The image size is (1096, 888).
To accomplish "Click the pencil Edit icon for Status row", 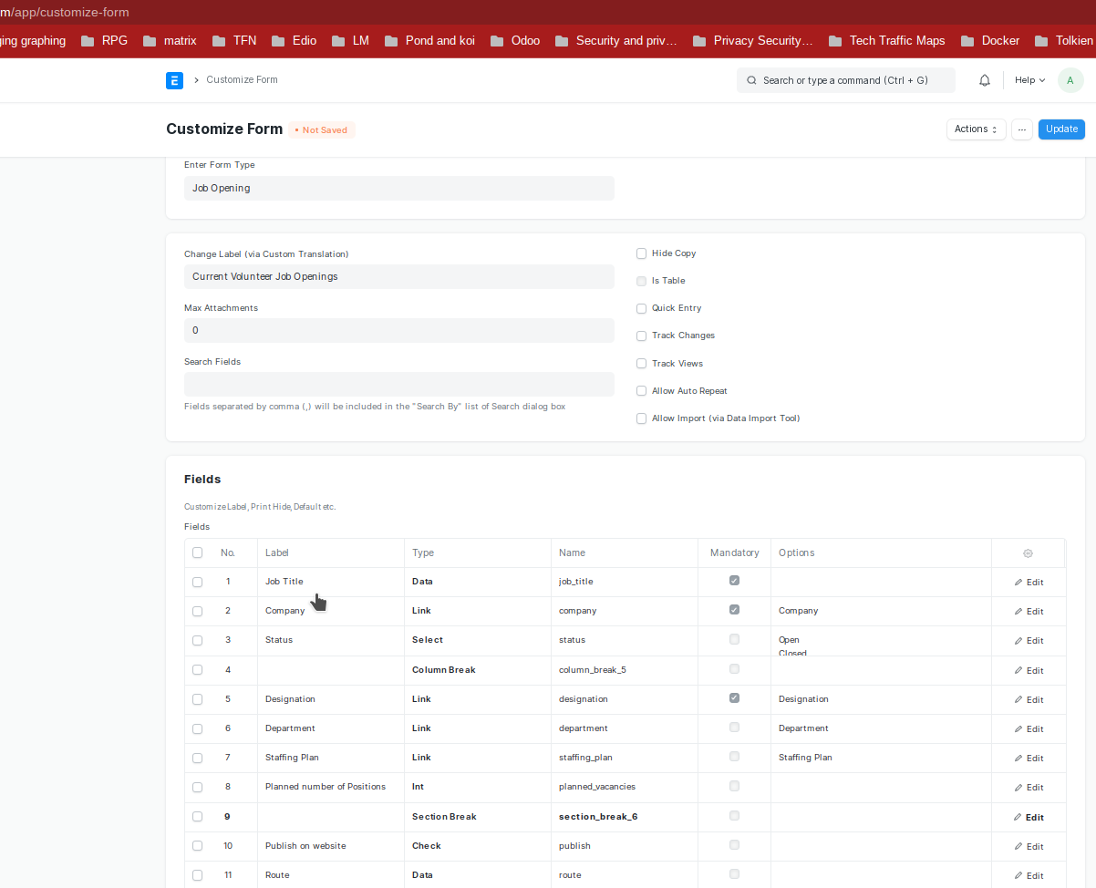I will pyautogui.click(x=1018, y=641).
